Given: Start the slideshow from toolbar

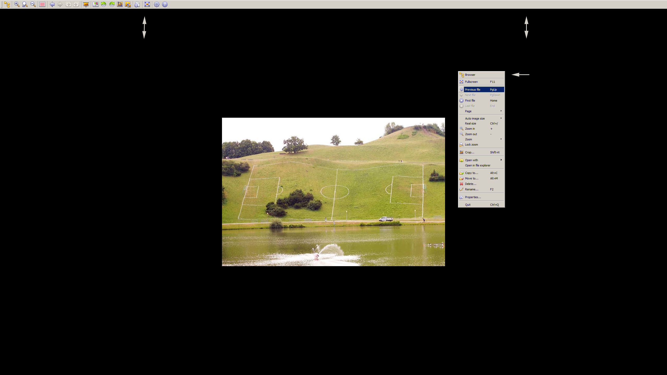Looking at the screenshot, I should 86,4.
